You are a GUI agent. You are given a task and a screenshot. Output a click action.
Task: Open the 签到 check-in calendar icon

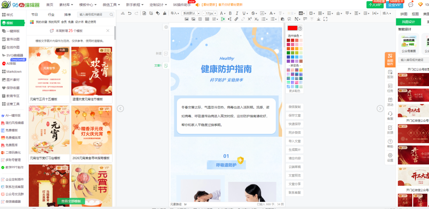(390, 74)
